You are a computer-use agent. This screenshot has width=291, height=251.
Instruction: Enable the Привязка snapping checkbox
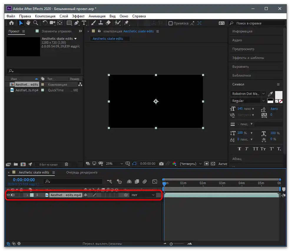170,23
